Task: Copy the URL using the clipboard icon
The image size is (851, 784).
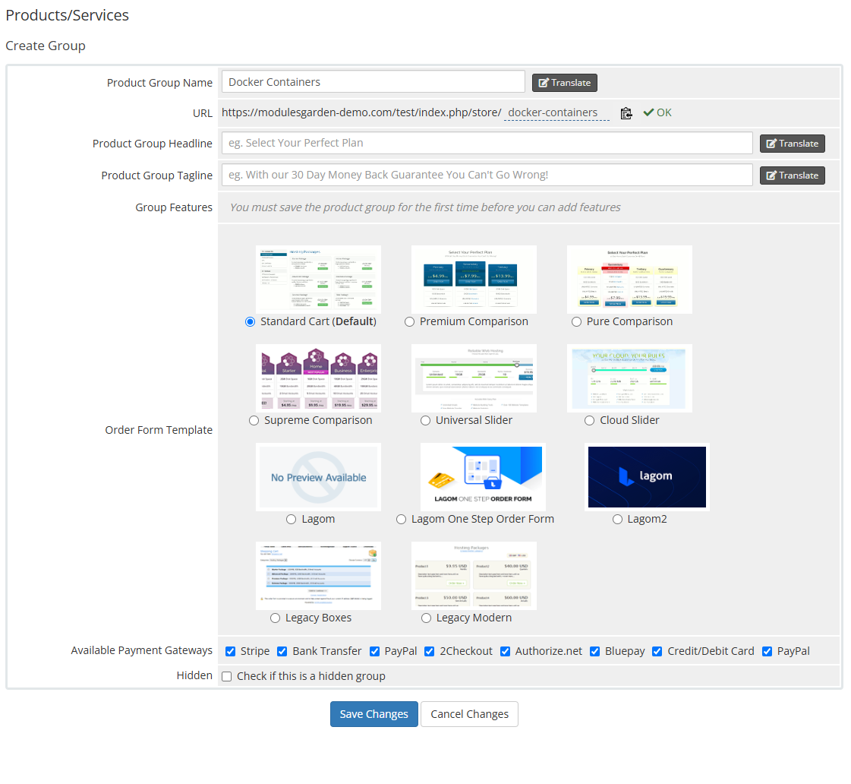Action: (x=626, y=113)
